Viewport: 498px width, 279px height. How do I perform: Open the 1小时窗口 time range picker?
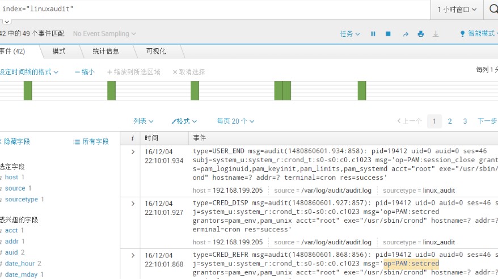click(457, 10)
